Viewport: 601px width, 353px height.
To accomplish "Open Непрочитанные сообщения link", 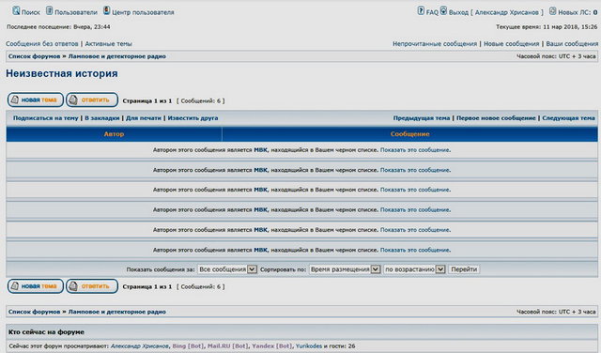I will click(435, 44).
